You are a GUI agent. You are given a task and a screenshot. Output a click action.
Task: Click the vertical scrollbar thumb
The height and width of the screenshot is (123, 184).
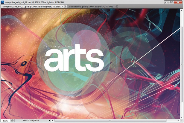(181, 64)
